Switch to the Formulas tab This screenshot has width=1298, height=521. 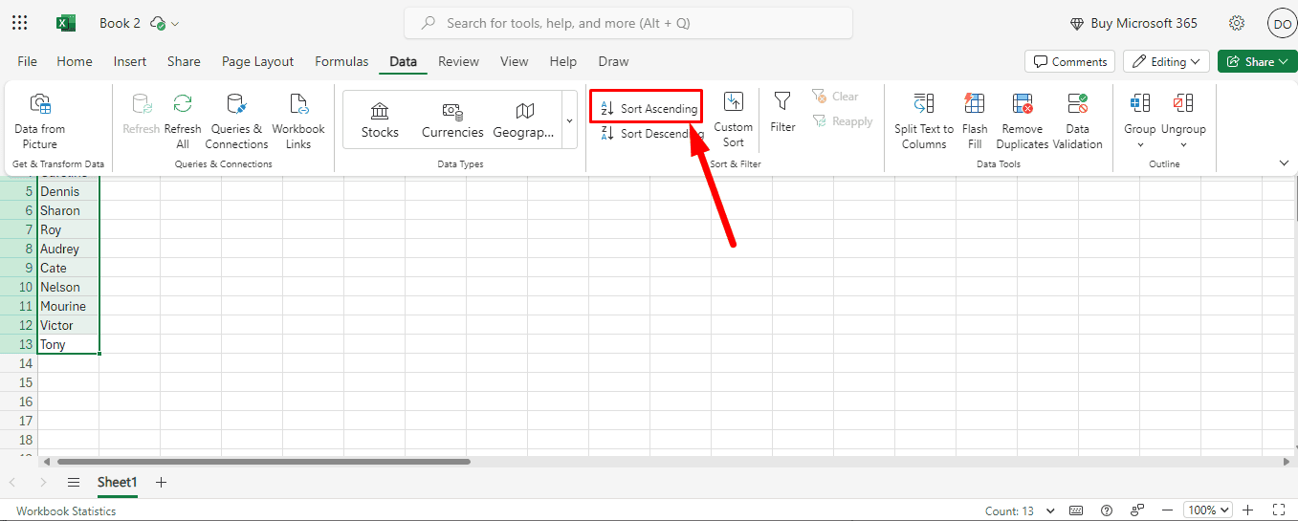tap(341, 61)
